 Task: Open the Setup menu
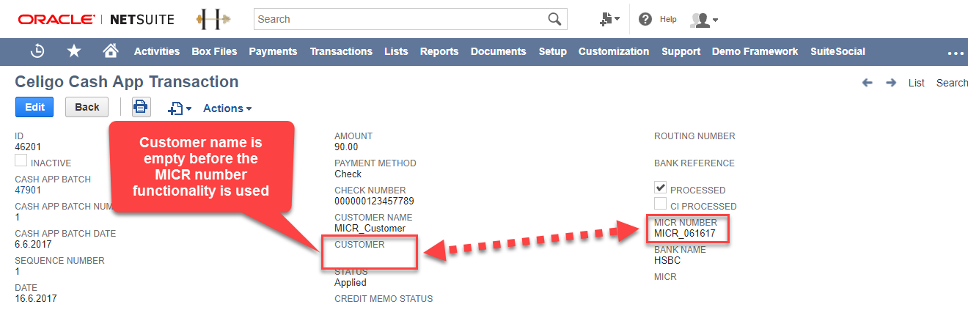(x=553, y=51)
